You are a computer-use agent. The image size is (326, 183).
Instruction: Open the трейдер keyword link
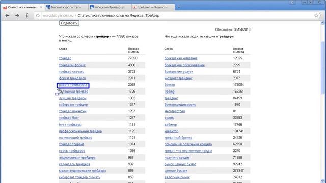click(x=65, y=58)
